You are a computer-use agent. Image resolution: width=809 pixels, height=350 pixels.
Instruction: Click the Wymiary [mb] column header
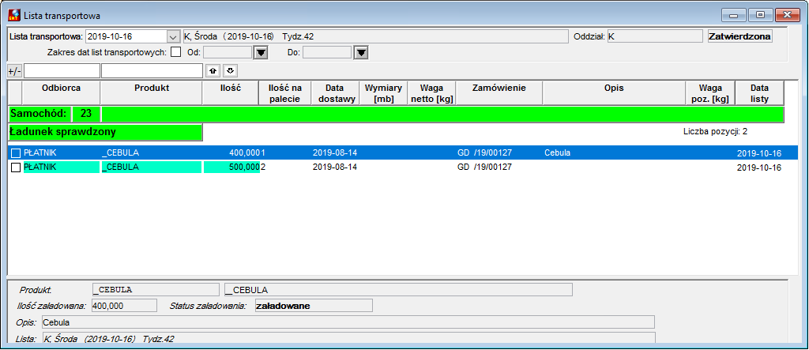click(x=383, y=93)
